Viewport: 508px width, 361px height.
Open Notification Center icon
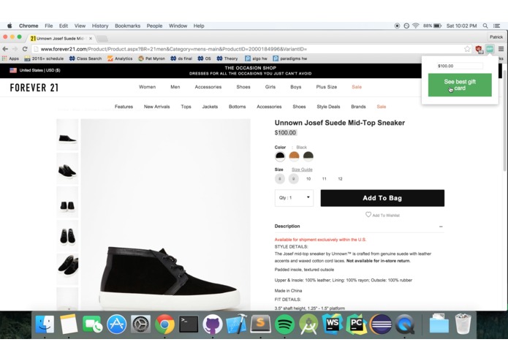click(496, 26)
